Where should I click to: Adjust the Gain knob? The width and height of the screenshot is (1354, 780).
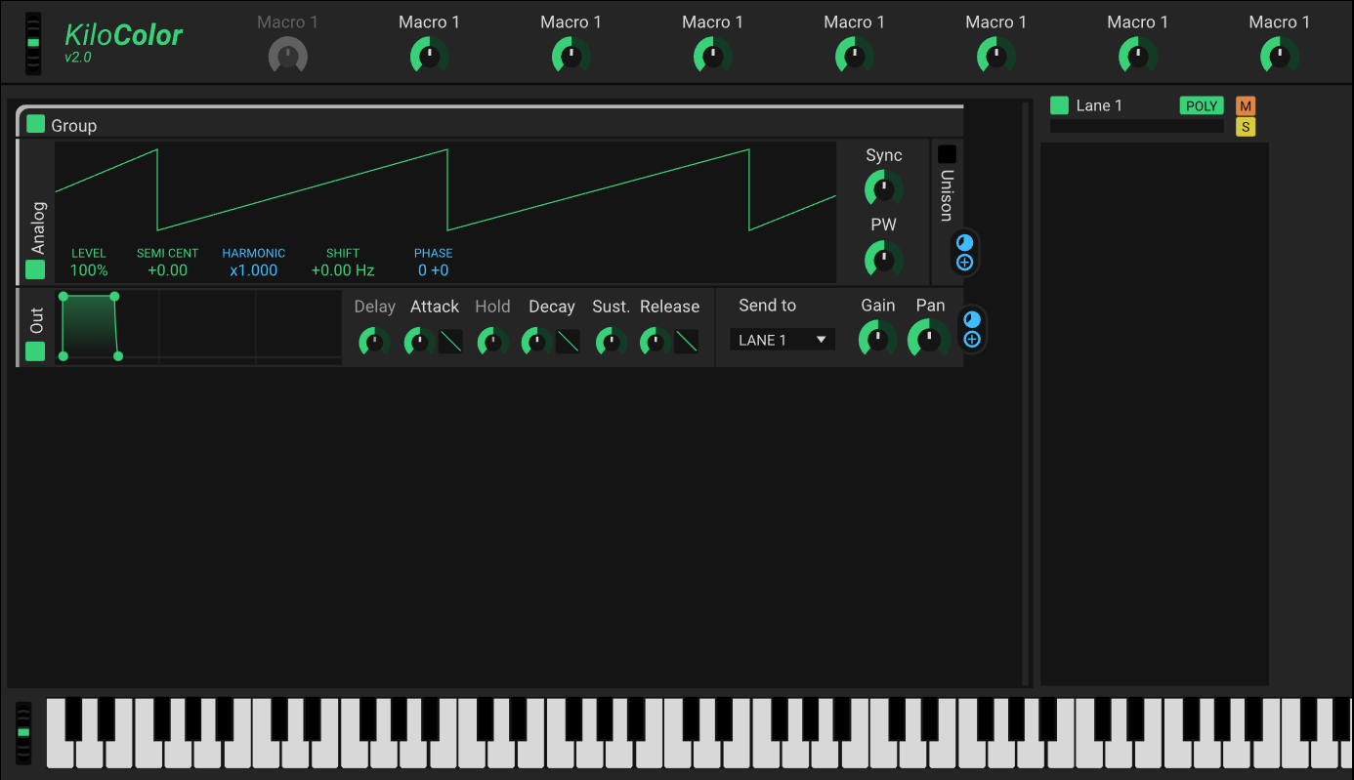tap(876, 339)
